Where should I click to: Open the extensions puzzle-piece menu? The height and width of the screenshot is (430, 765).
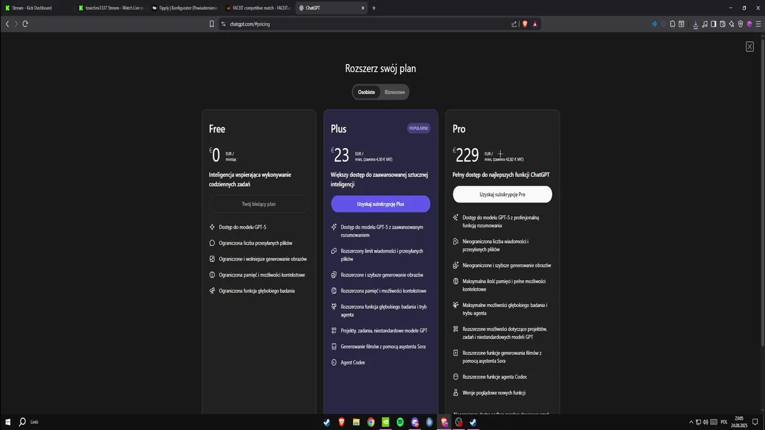coord(672,24)
